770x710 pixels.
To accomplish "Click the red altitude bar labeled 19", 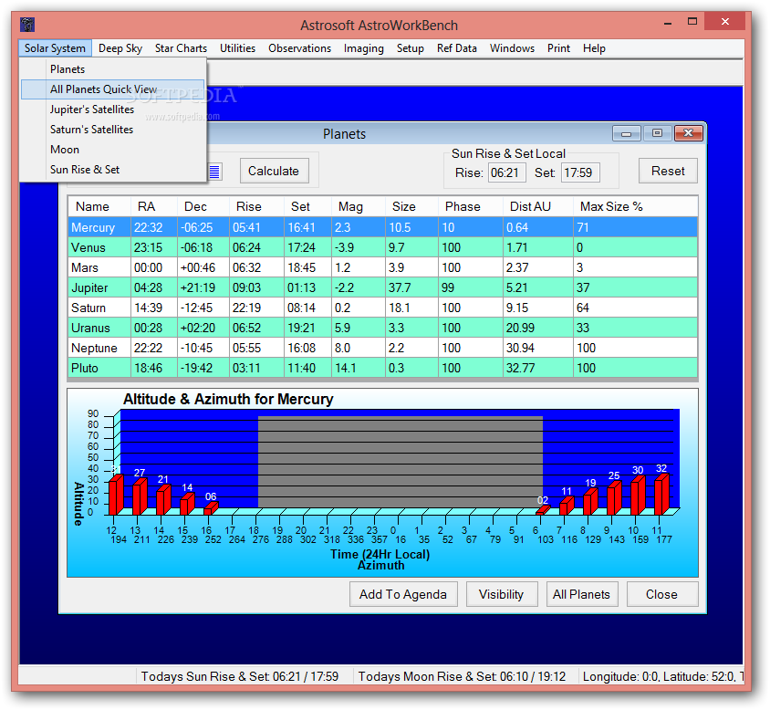I will [590, 502].
